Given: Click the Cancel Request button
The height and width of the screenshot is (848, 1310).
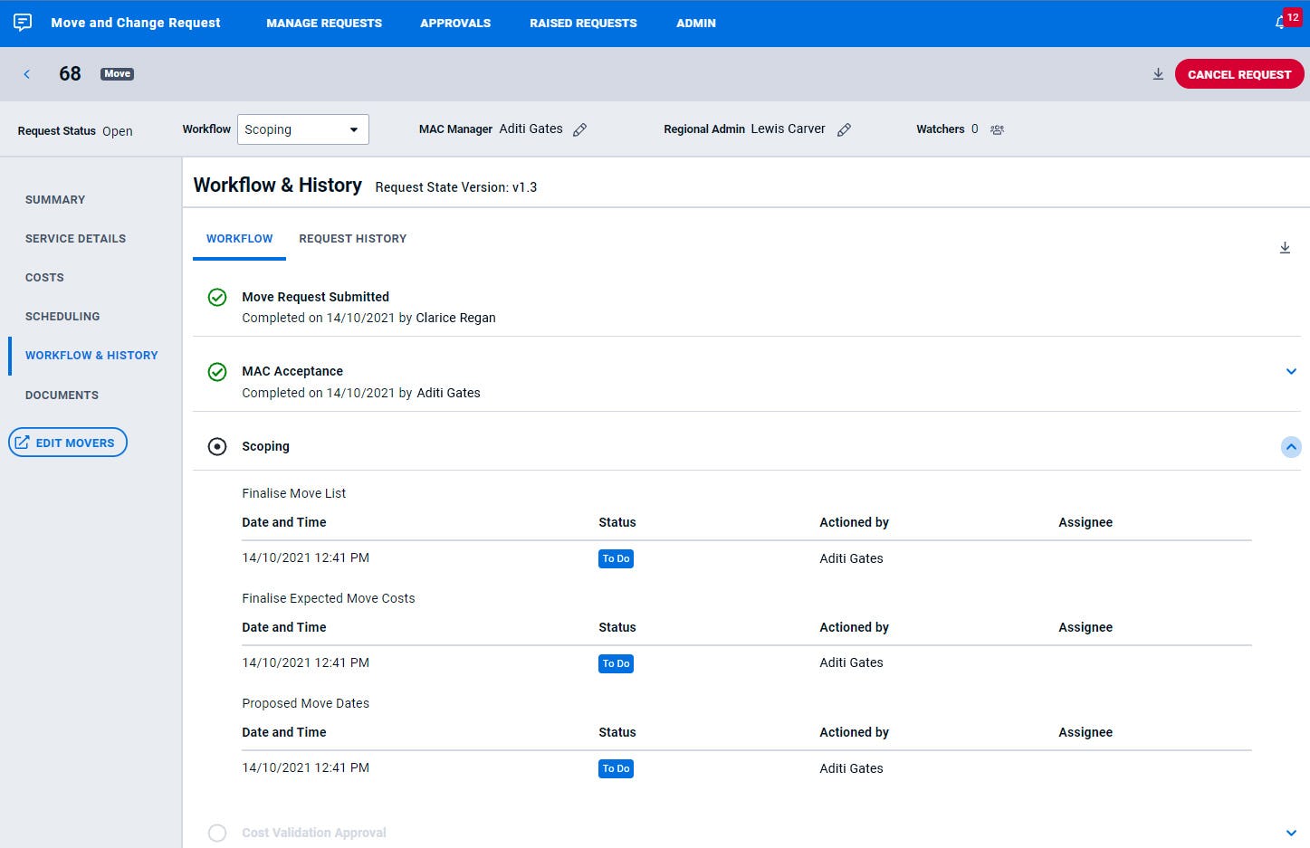Looking at the screenshot, I should pyautogui.click(x=1238, y=74).
